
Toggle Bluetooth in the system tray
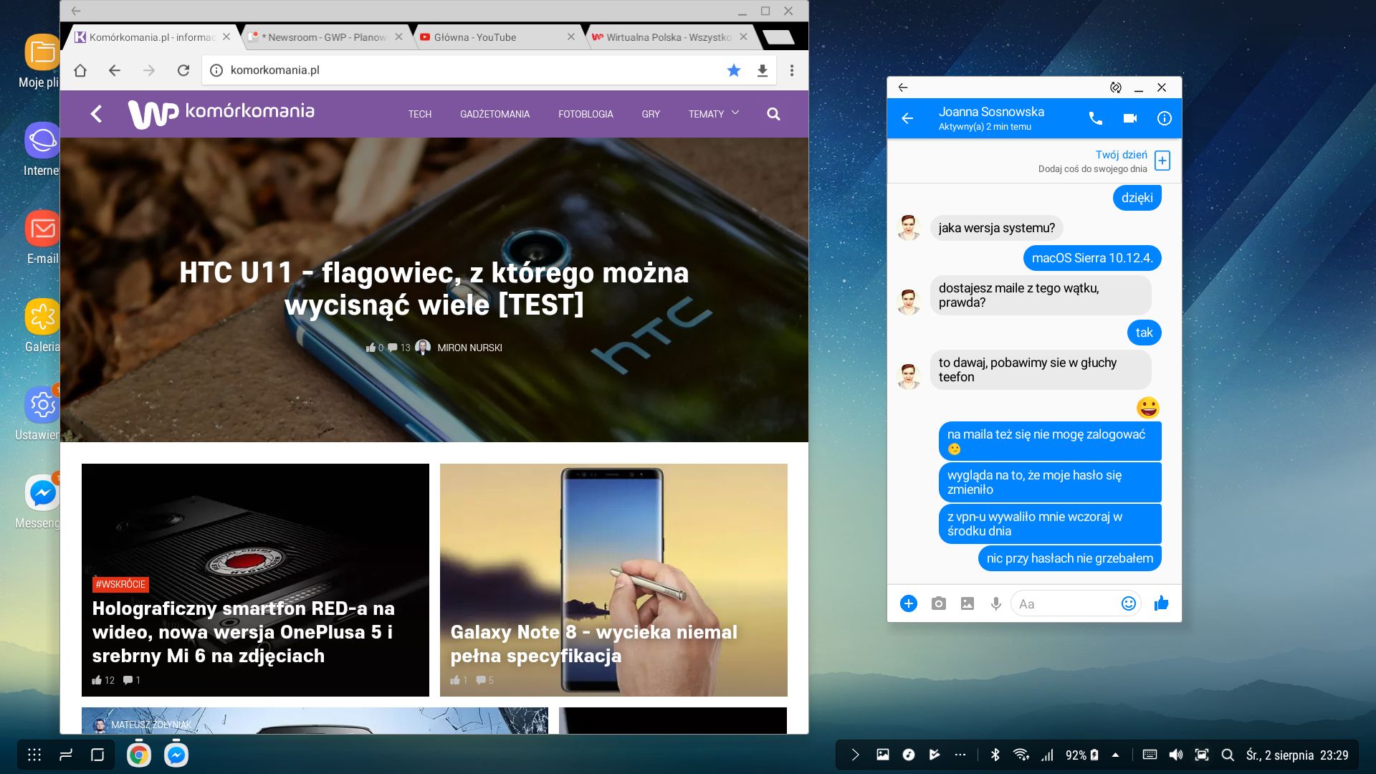coord(995,755)
